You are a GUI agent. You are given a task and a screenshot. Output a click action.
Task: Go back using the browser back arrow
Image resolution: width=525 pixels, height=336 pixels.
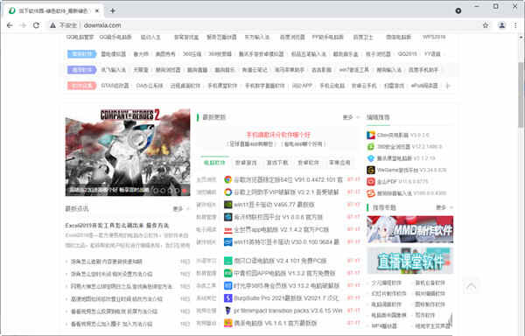(x=10, y=25)
